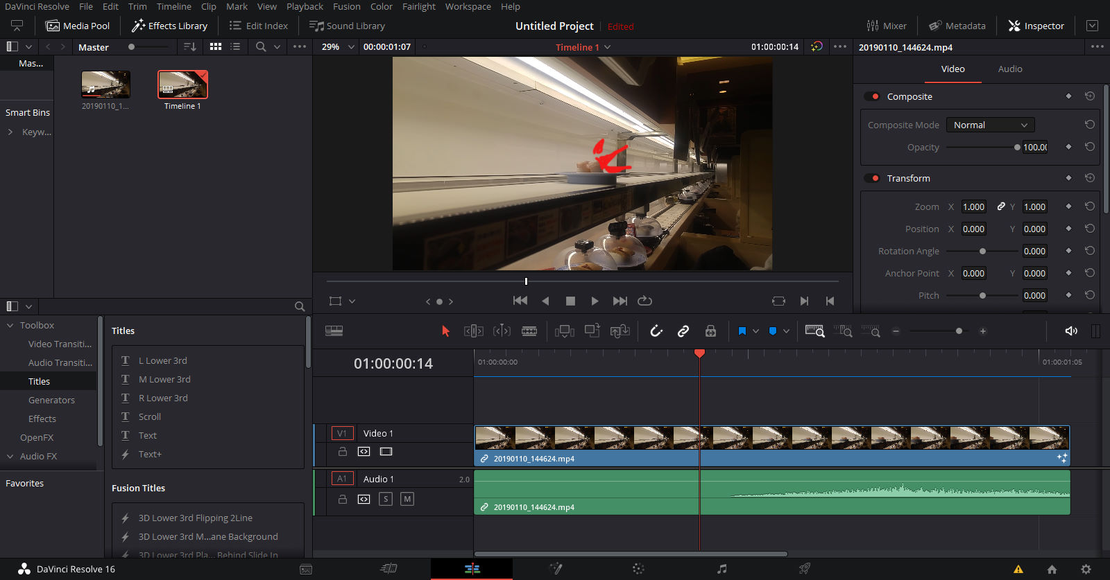The width and height of the screenshot is (1110, 580).
Task: Switch to Inspector Video tab
Action: pos(953,69)
